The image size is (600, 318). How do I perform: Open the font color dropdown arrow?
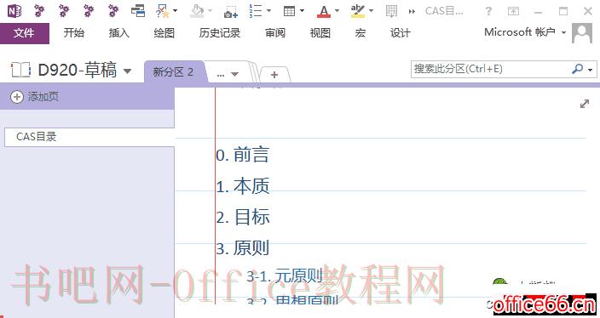click(337, 11)
